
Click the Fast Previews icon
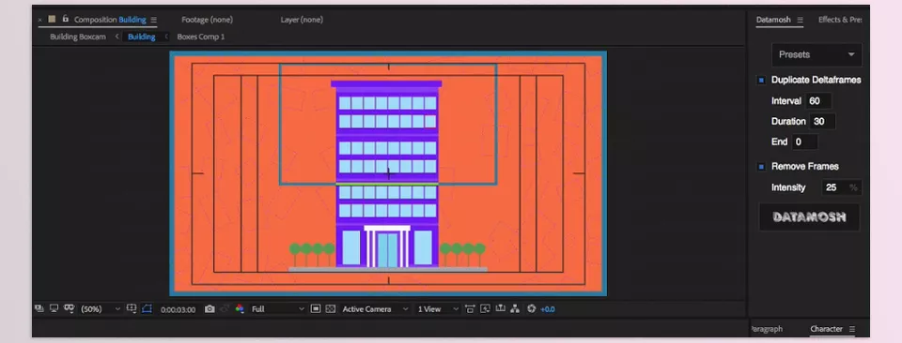click(x=485, y=308)
